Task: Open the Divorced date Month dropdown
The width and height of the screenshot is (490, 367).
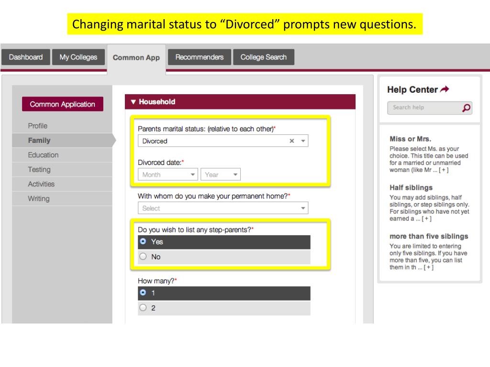Action: (x=168, y=174)
